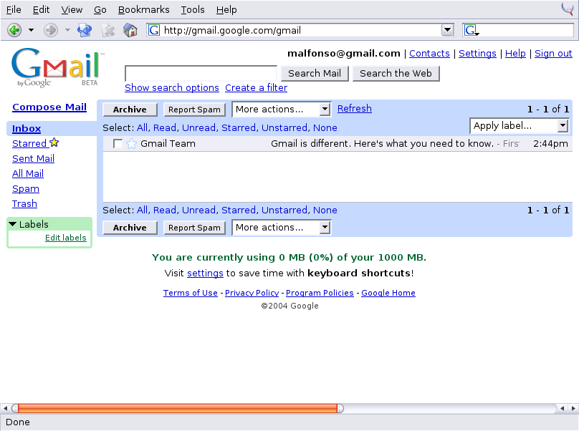Open the Settings link in header

click(x=477, y=54)
